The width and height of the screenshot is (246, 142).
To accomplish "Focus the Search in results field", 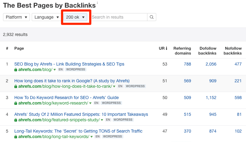I will 119,17.
